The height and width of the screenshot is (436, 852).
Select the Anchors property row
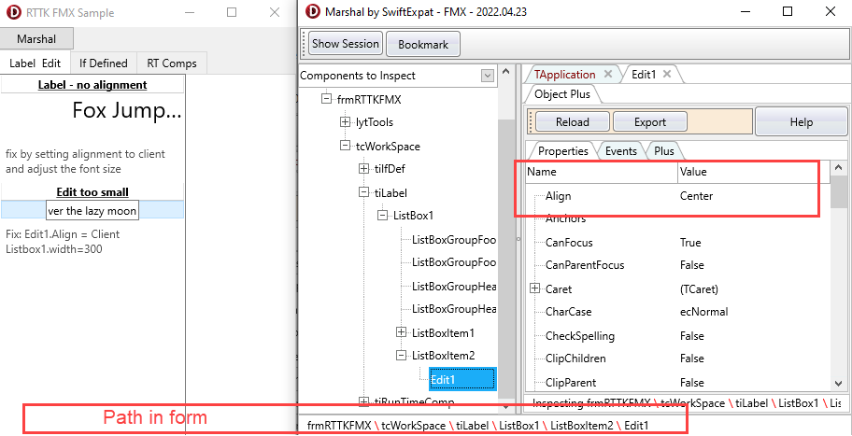[x=678, y=218]
